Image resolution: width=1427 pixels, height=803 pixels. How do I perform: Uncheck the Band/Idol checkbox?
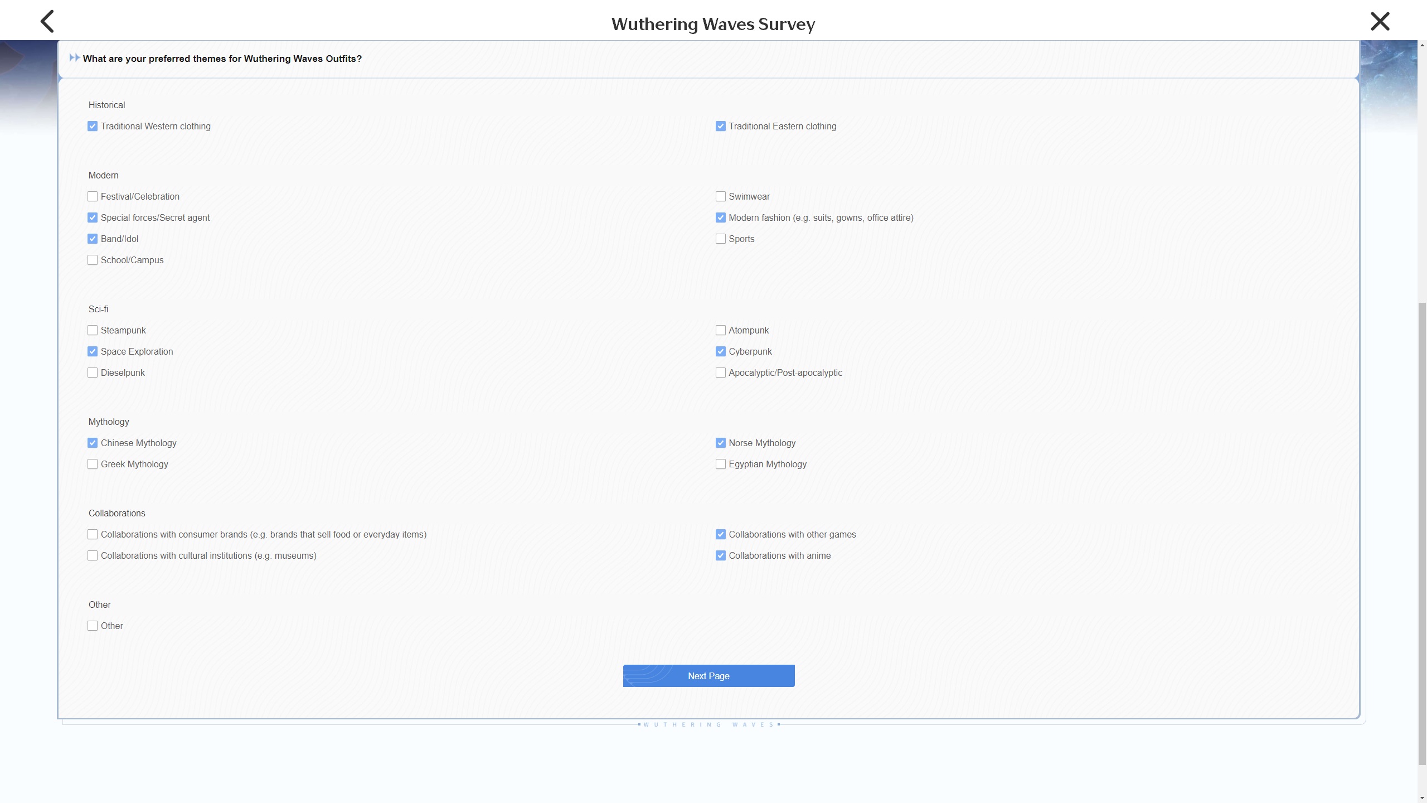pos(93,239)
